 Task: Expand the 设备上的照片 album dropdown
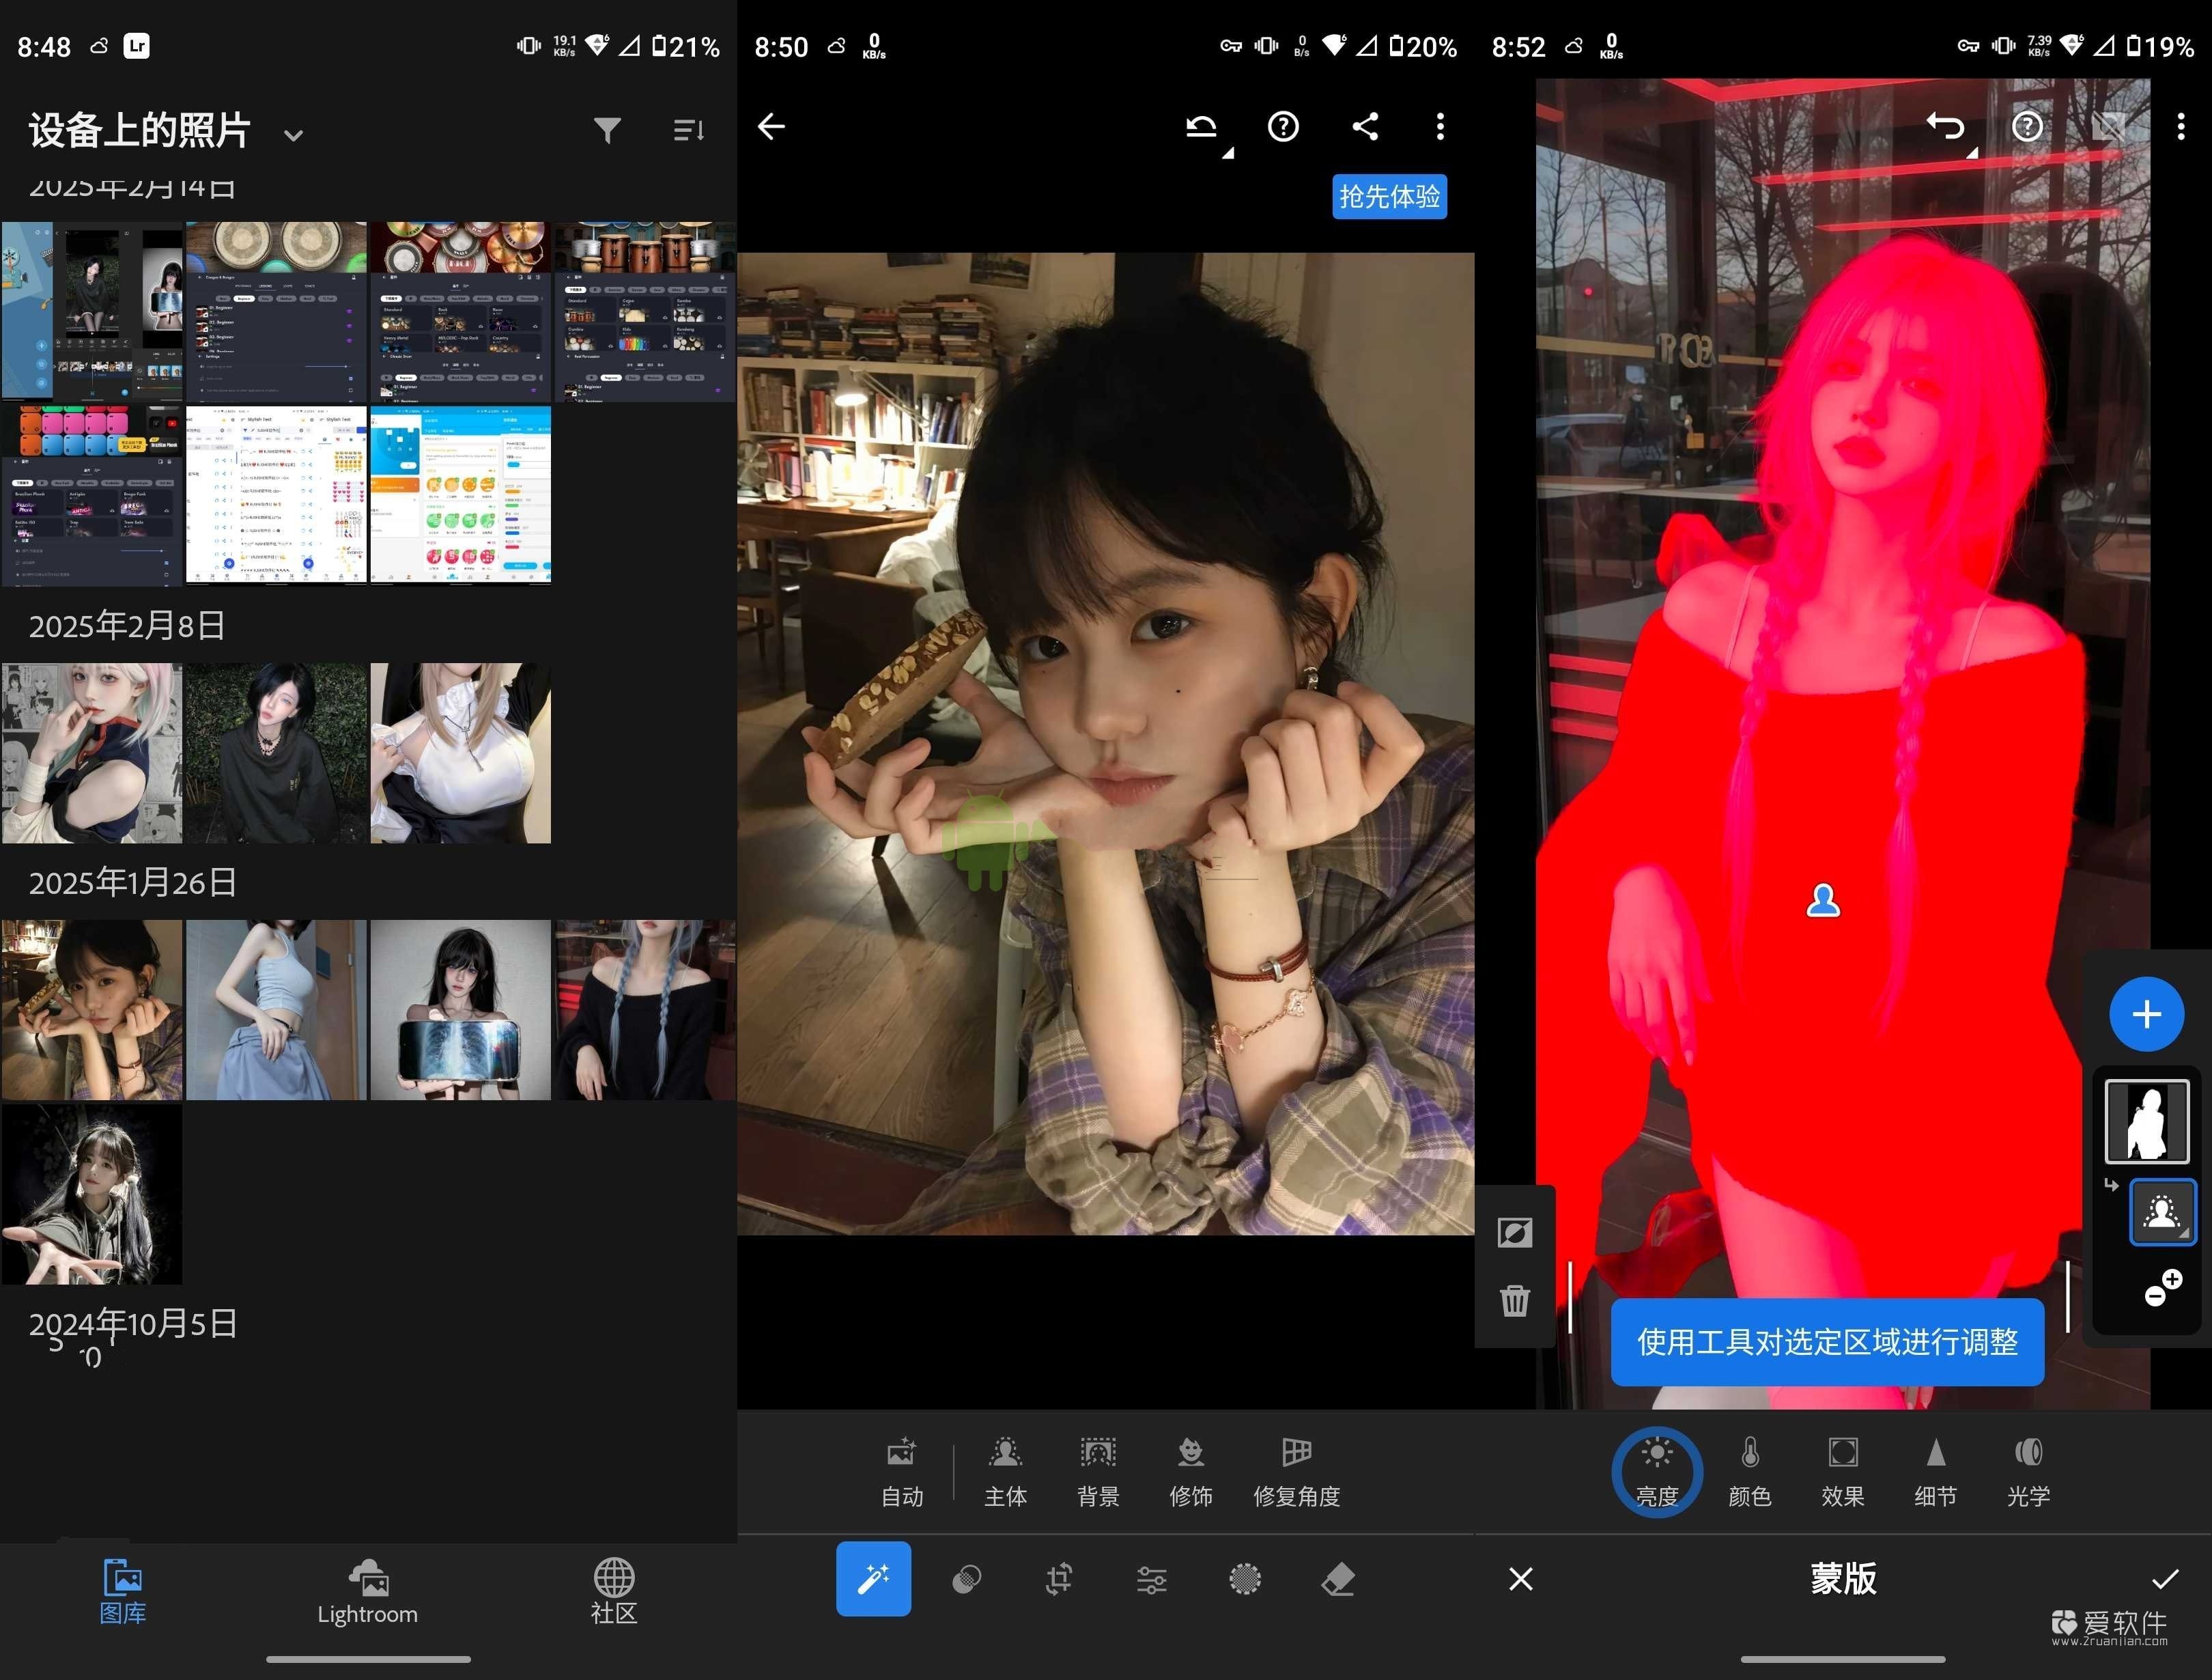[293, 135]
